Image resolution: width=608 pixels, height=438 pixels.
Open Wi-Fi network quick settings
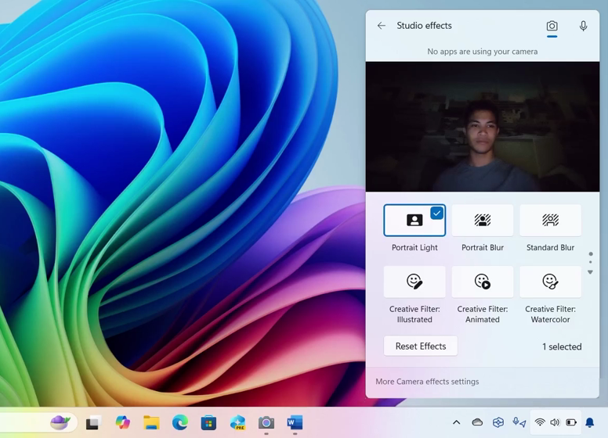(x=539, y=422)
